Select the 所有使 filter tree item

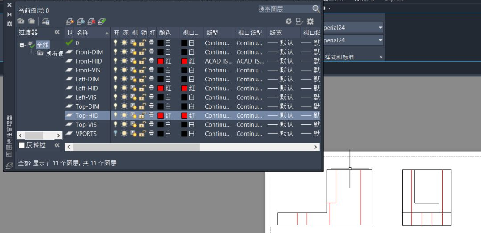pos(54,54)
